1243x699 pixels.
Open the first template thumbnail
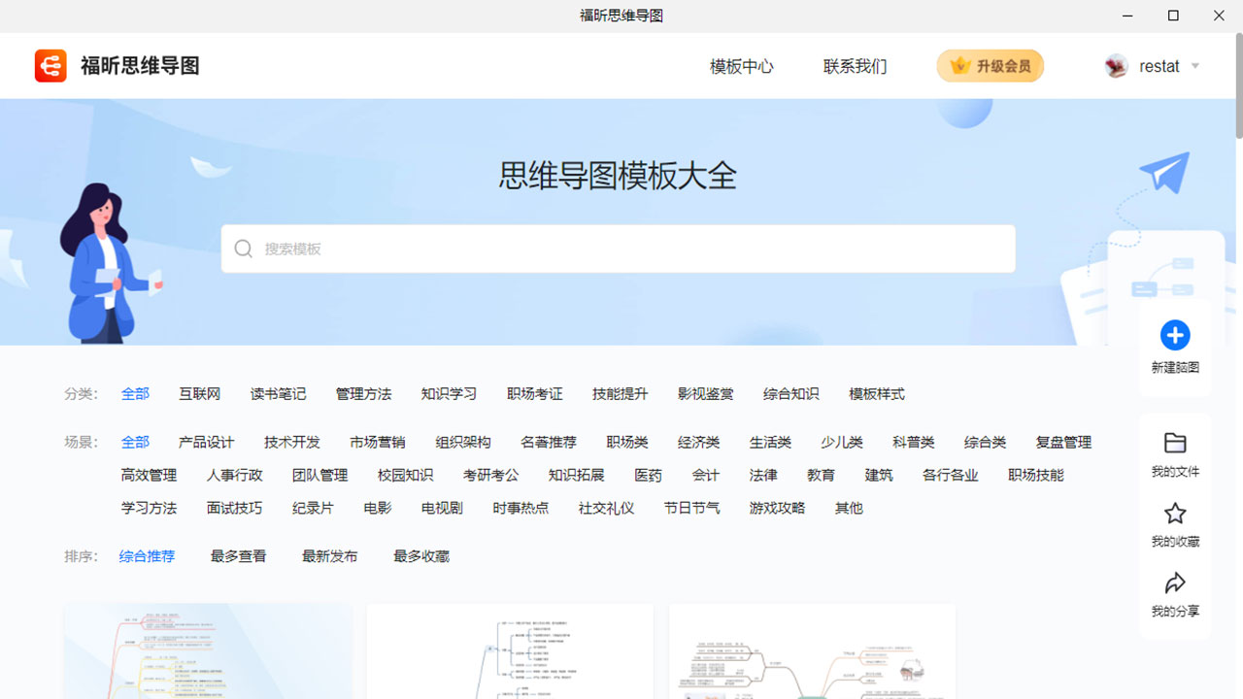(x=207, y=650)
